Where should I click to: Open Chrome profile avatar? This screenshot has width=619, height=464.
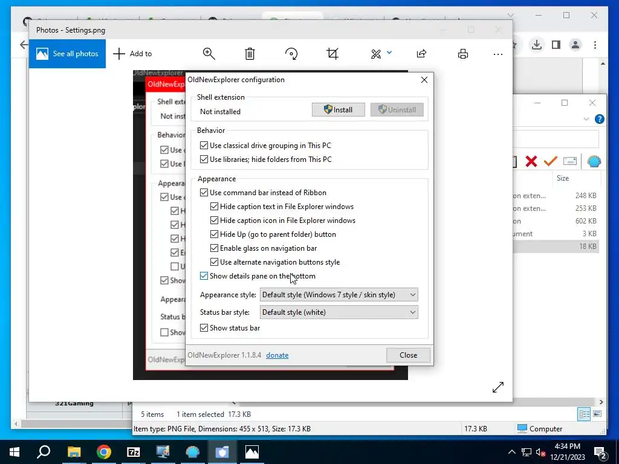click(575, 45)
